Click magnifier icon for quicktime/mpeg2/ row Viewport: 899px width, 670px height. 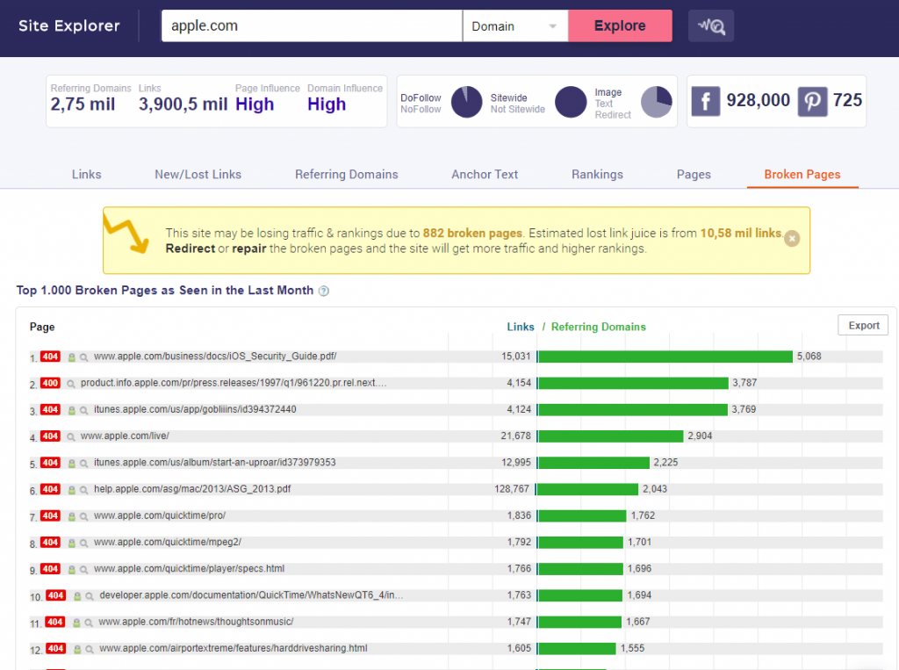83,544
